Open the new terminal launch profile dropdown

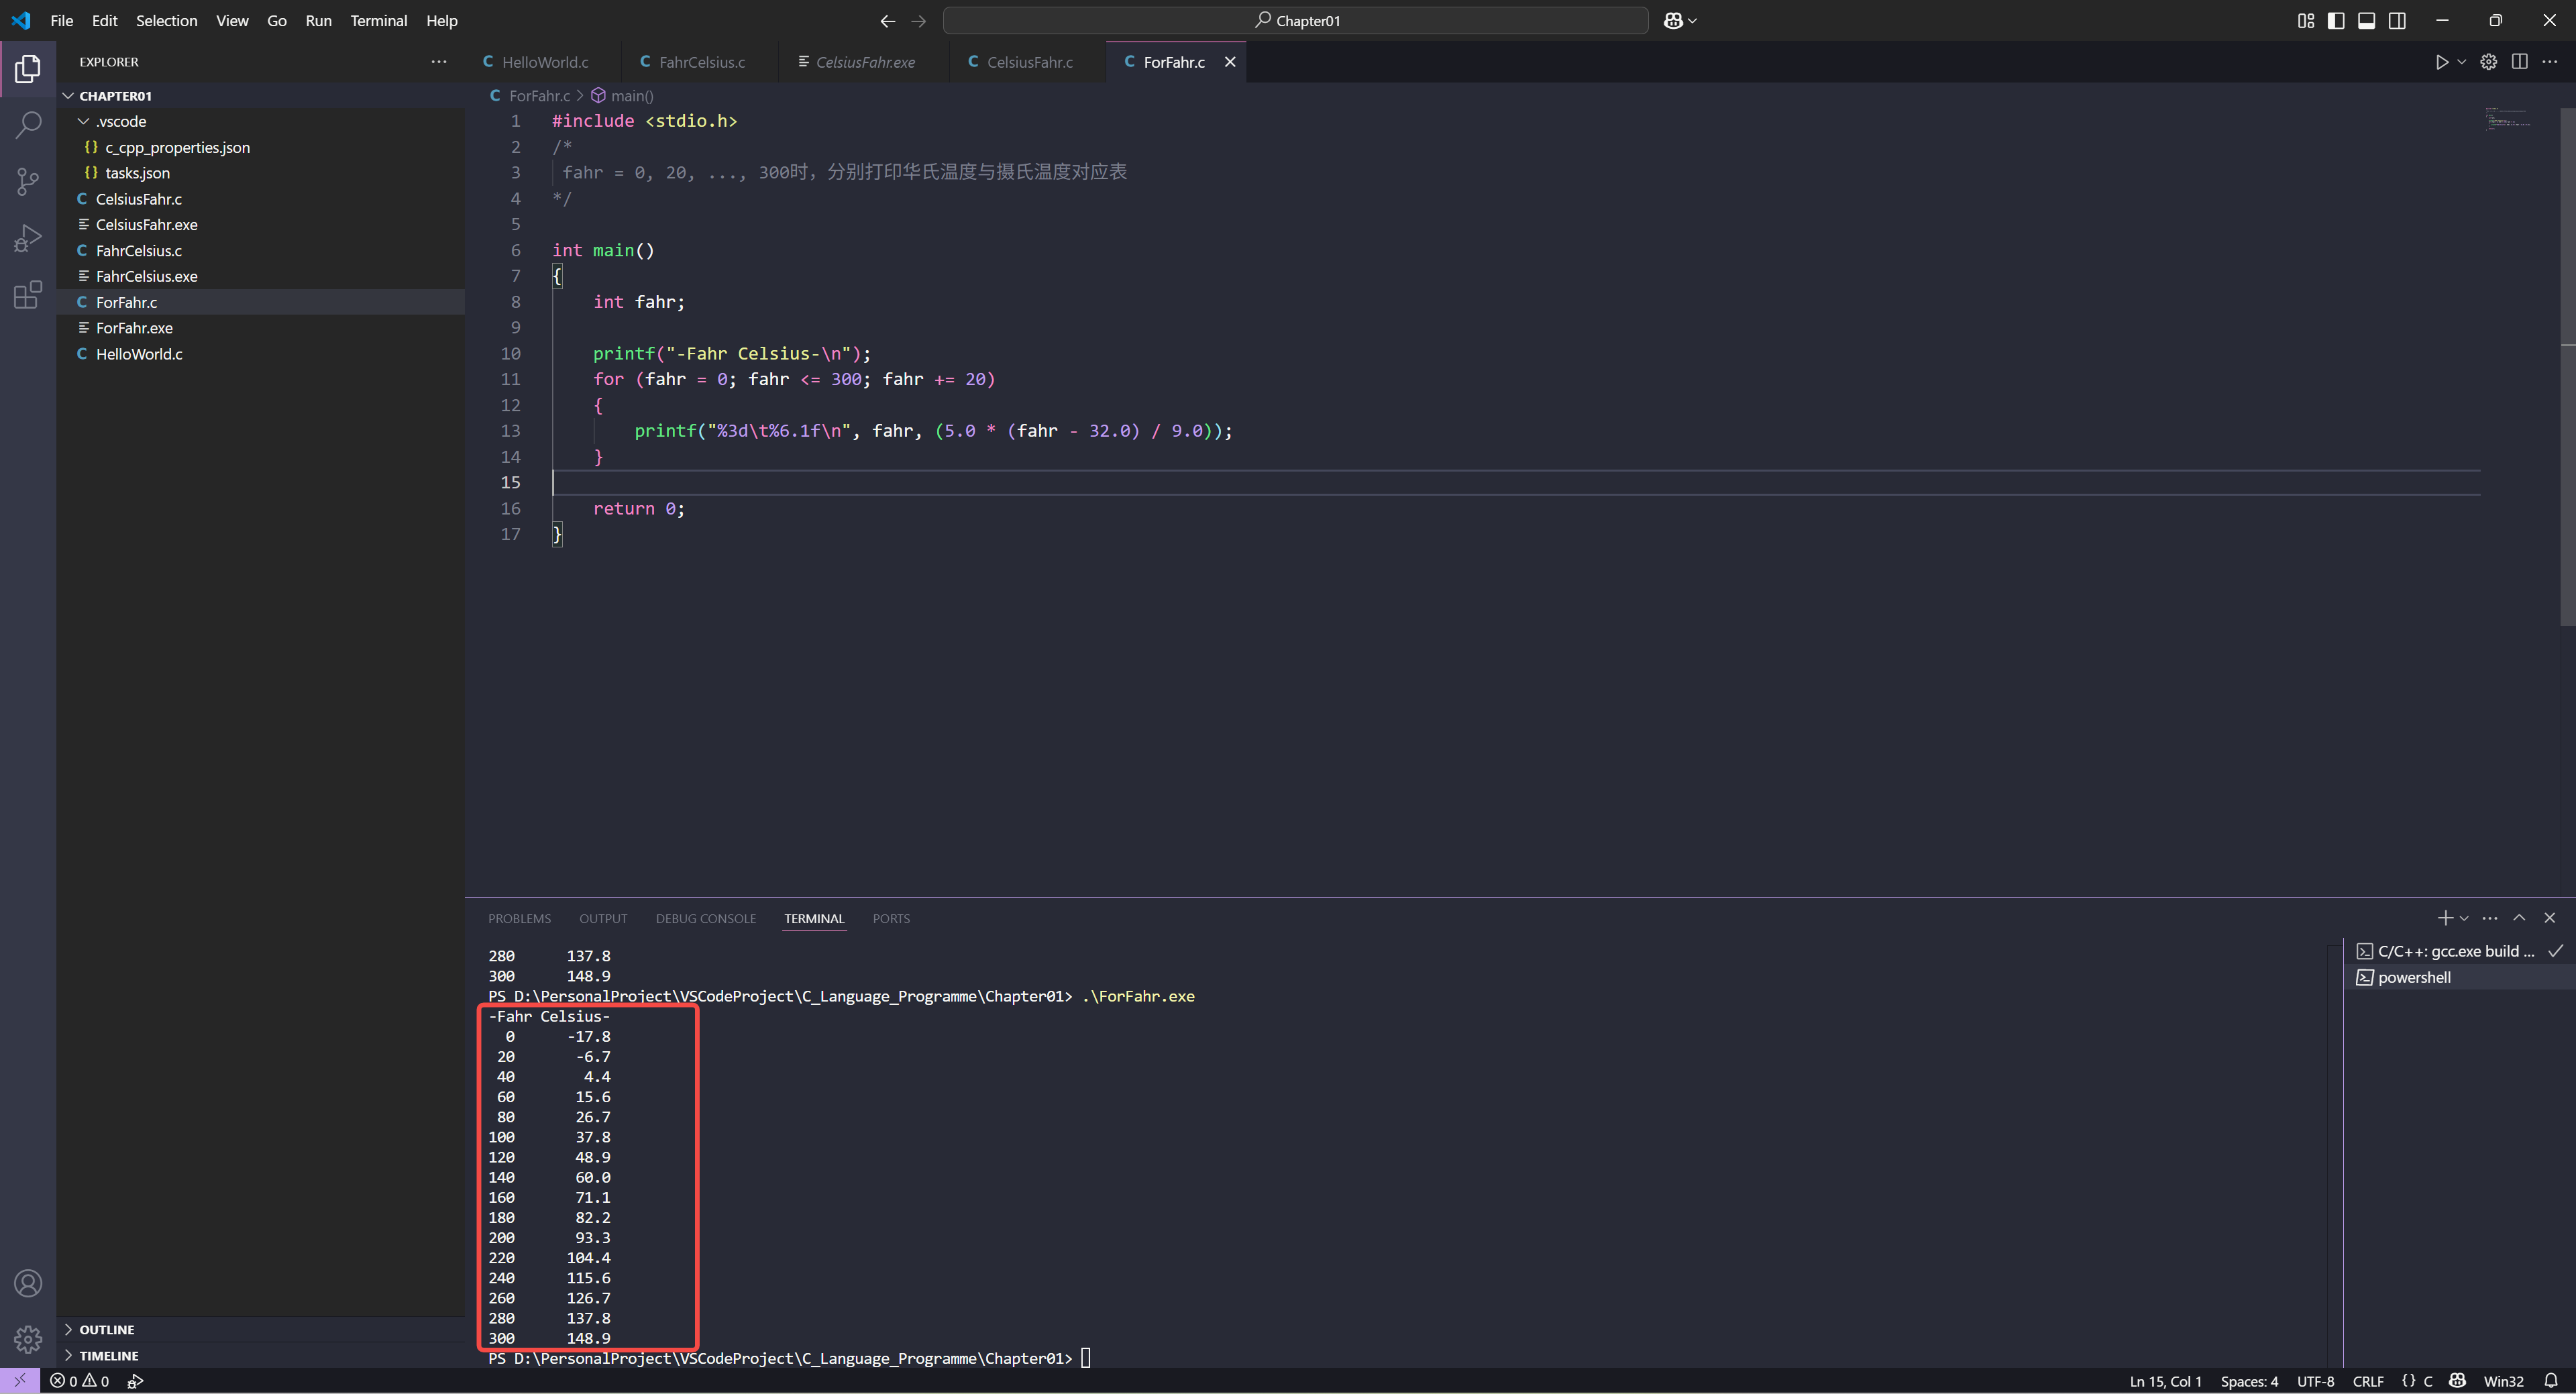(x=2464, y=918)
